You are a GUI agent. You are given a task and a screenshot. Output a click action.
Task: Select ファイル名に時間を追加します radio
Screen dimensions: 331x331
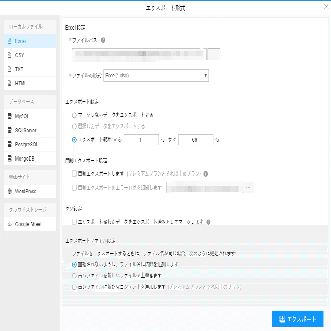[x=74, y=264]
